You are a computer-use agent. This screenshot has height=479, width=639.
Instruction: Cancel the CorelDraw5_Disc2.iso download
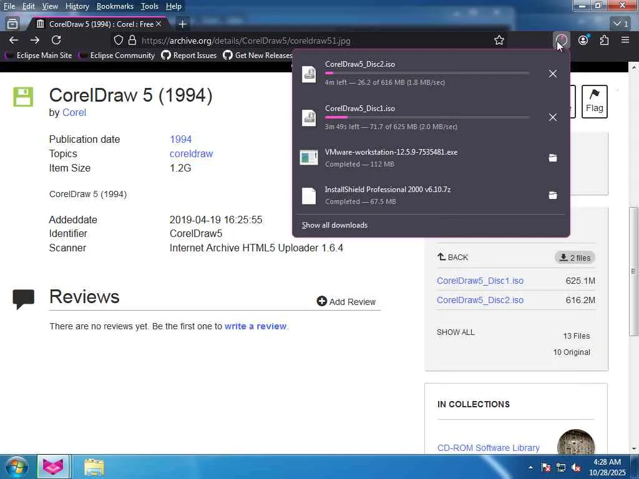pos(553,74)
